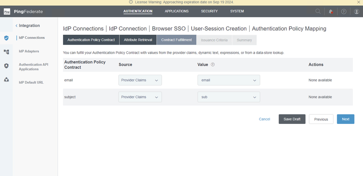The width and height of the screenshot is (363, 176).
Task: Open the AUTHENTICATION top menu
Action: (138, 11)
